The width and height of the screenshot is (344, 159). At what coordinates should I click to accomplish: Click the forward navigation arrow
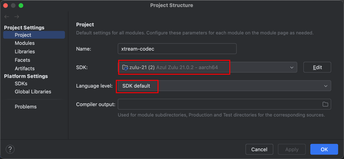coord(17,17)
